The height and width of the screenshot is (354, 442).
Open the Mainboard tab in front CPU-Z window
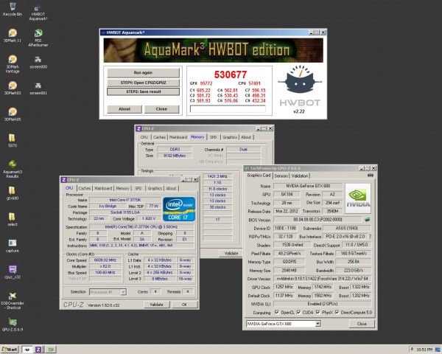click(x=103, y=188)
